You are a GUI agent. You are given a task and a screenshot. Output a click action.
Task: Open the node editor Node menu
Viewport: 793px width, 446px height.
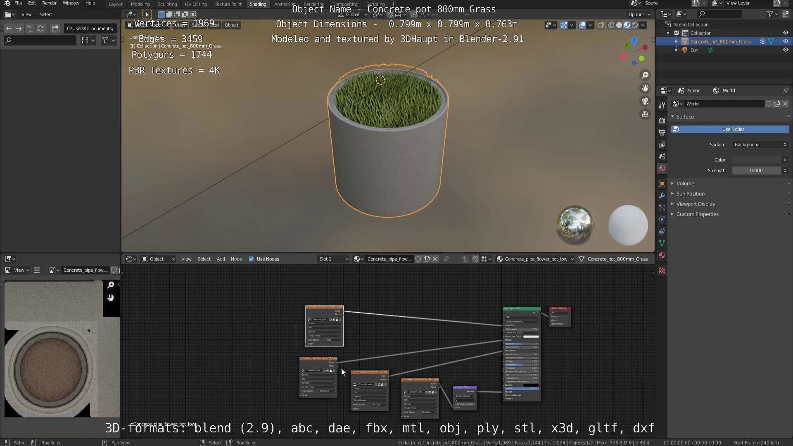236,259
